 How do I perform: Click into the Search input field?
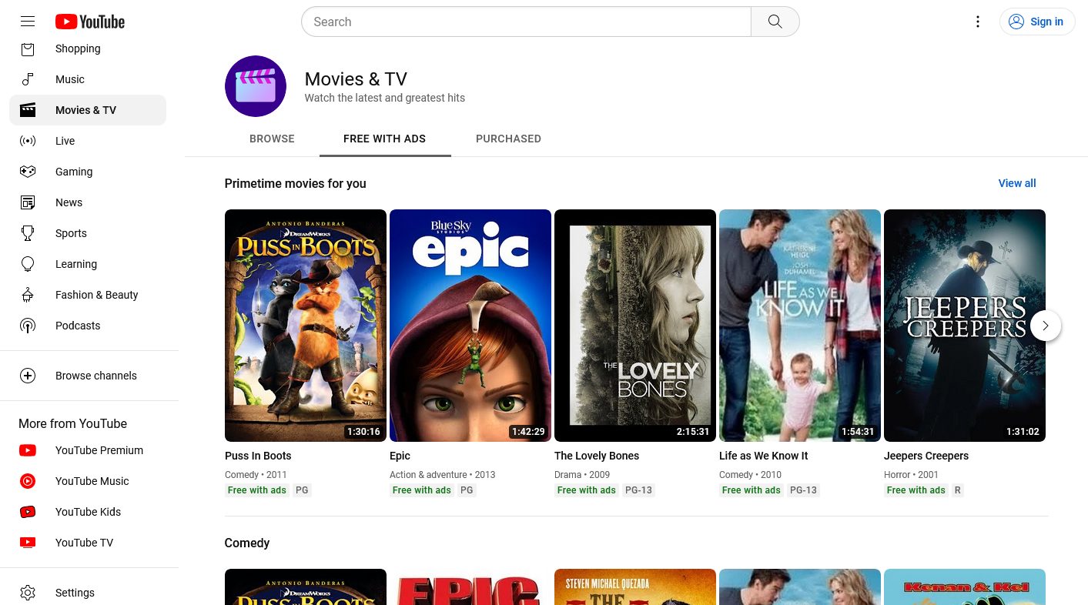[526, 22]
